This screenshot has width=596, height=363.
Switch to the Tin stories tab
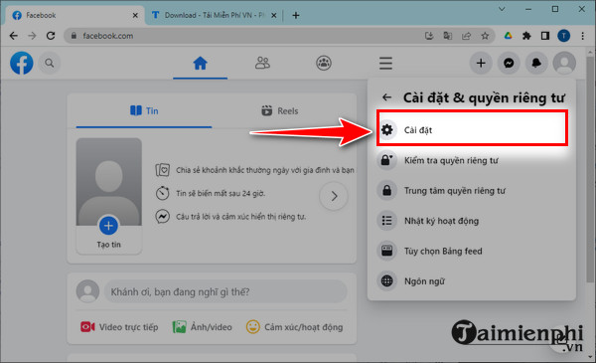pyautogui.click(x=144, y=111)
